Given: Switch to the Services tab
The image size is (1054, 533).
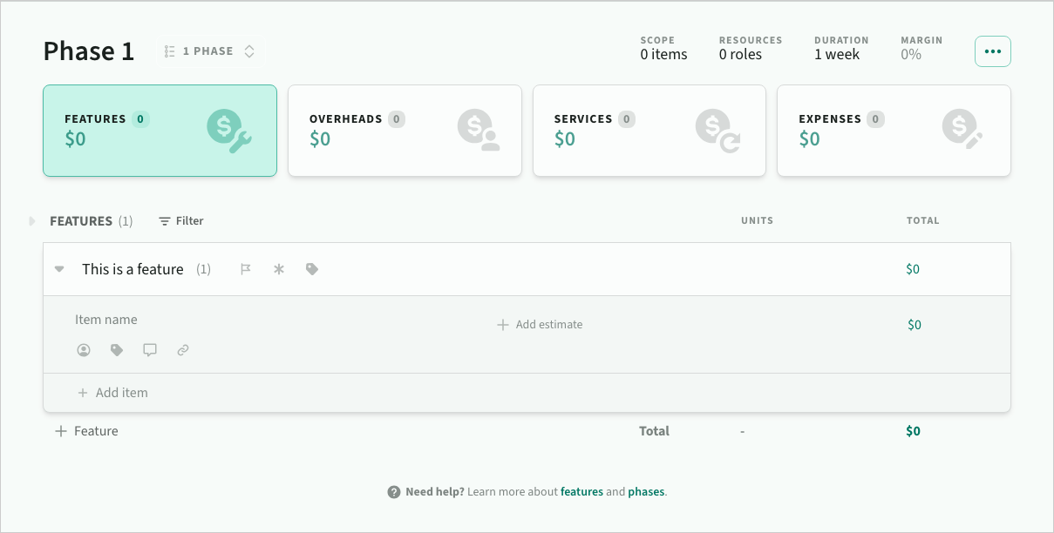Looking at the screenshot, I should [x=649, y=131].
